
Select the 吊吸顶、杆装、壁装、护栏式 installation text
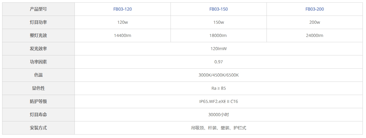219,128
